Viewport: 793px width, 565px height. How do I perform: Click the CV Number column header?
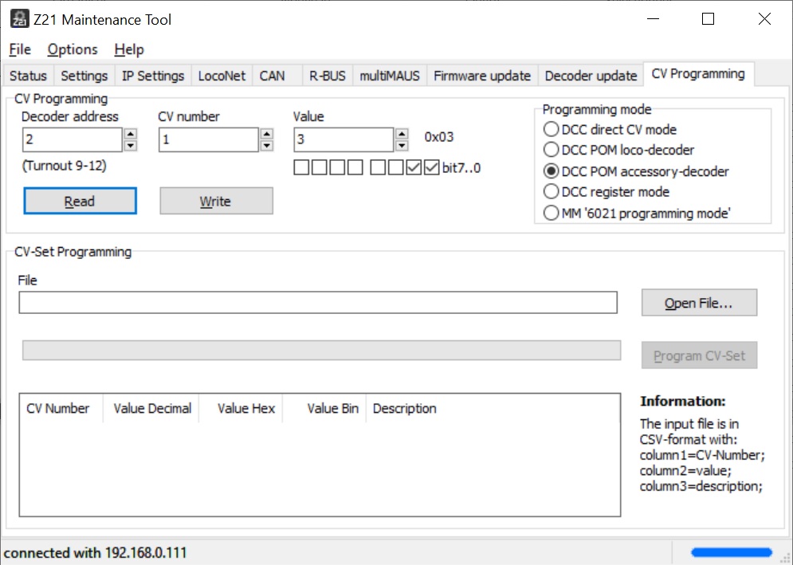pyautogui.click(x=61, y=408)
